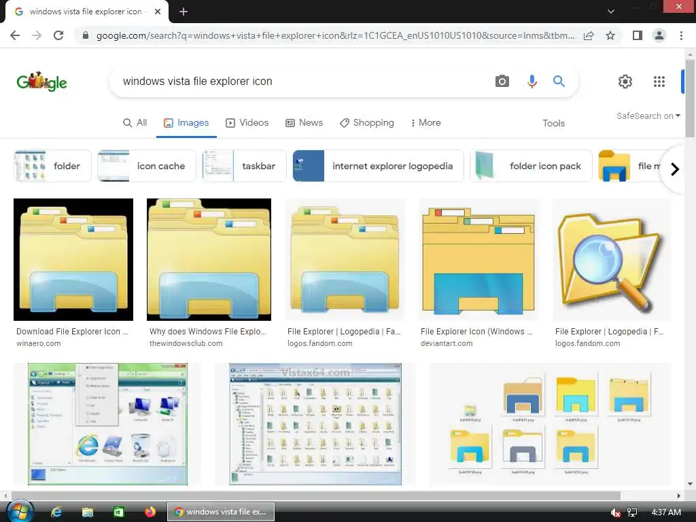Switch to the All results tab
This screenshot has width=696, height=522.
coord(135,123)
